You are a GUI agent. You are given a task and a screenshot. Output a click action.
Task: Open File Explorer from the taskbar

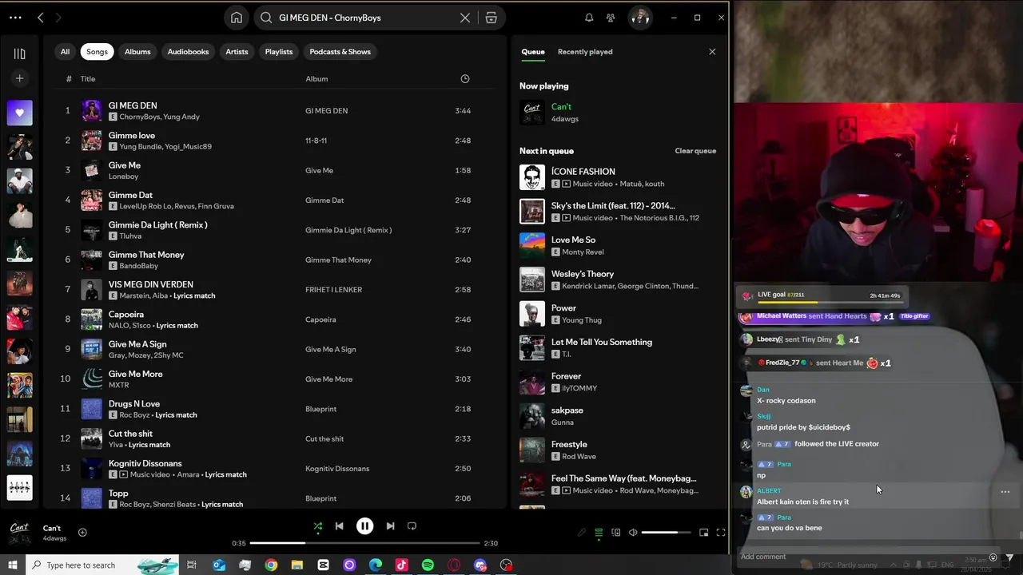point(297,565)
